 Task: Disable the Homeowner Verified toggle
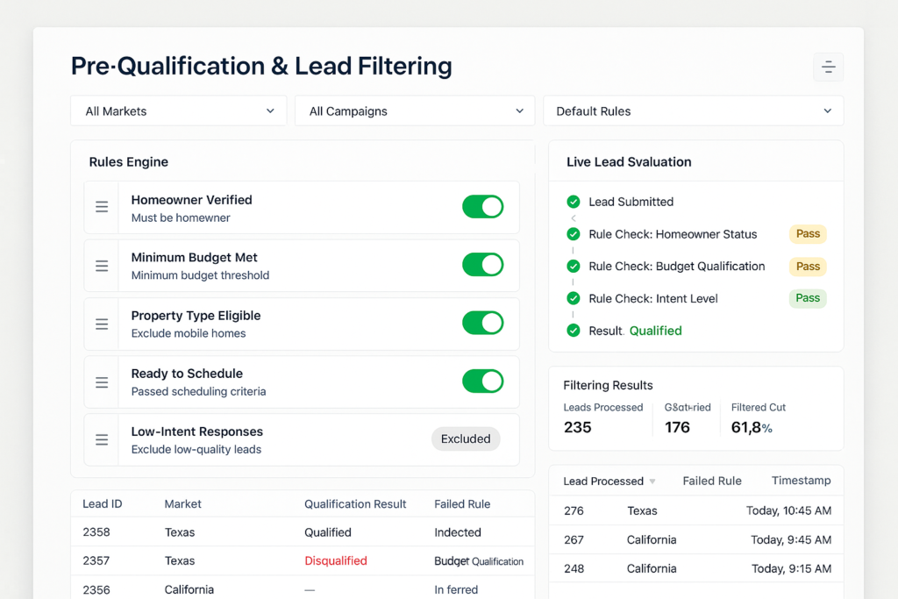(482, 207)
